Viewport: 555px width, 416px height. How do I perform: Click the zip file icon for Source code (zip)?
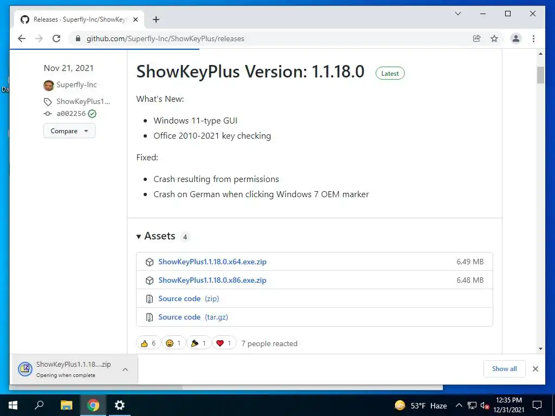[150, 299]
